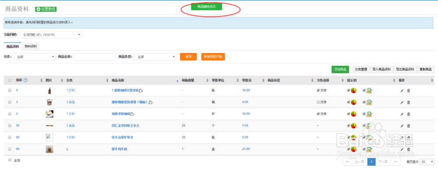Screen dimensions: 438x169
Task: Remove the product priced 1.50
Action: (408, 126)
